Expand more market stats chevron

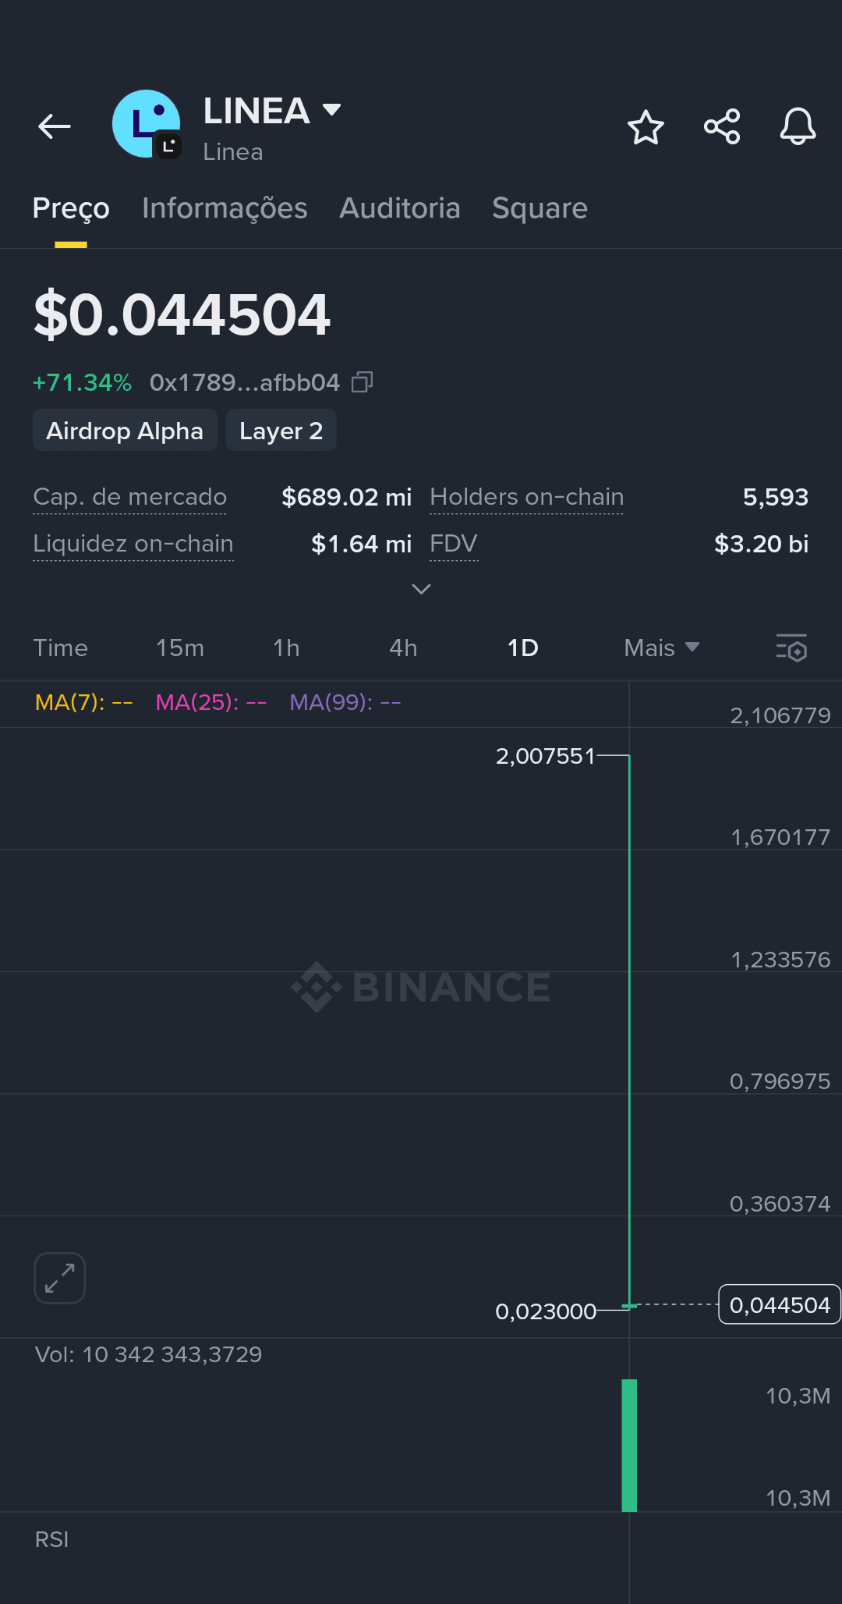coord(421,589)
